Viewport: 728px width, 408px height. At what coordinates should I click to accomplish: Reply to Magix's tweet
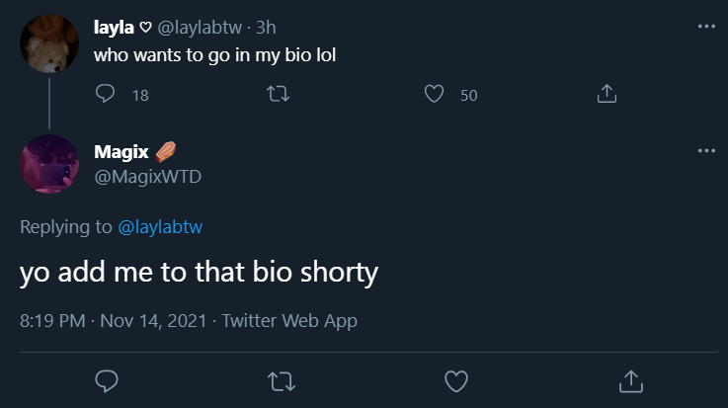(x=107, y=380)
